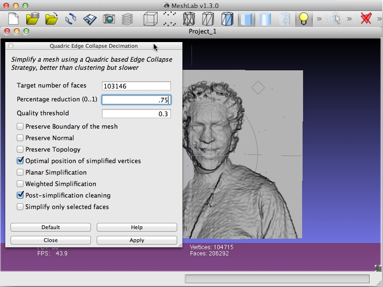Viewport: 383px width, 287px height.
Task: Reload the mesh with blue arrows icon
Action: pyautogui.click(x=70, y=19)
